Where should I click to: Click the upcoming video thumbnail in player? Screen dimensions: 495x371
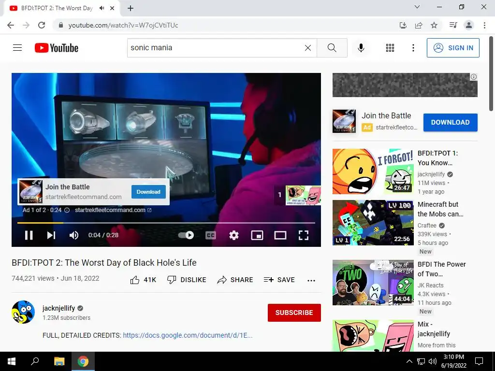[x=303, y=195]
